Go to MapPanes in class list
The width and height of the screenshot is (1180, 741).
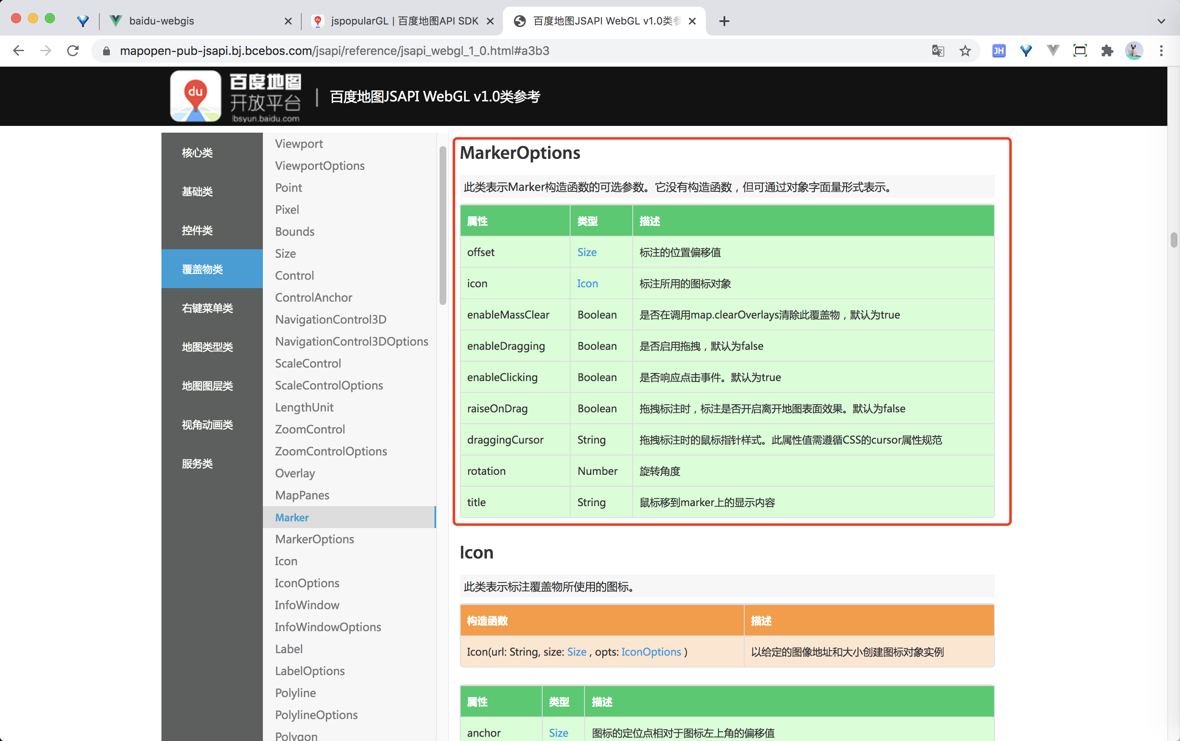302,495
